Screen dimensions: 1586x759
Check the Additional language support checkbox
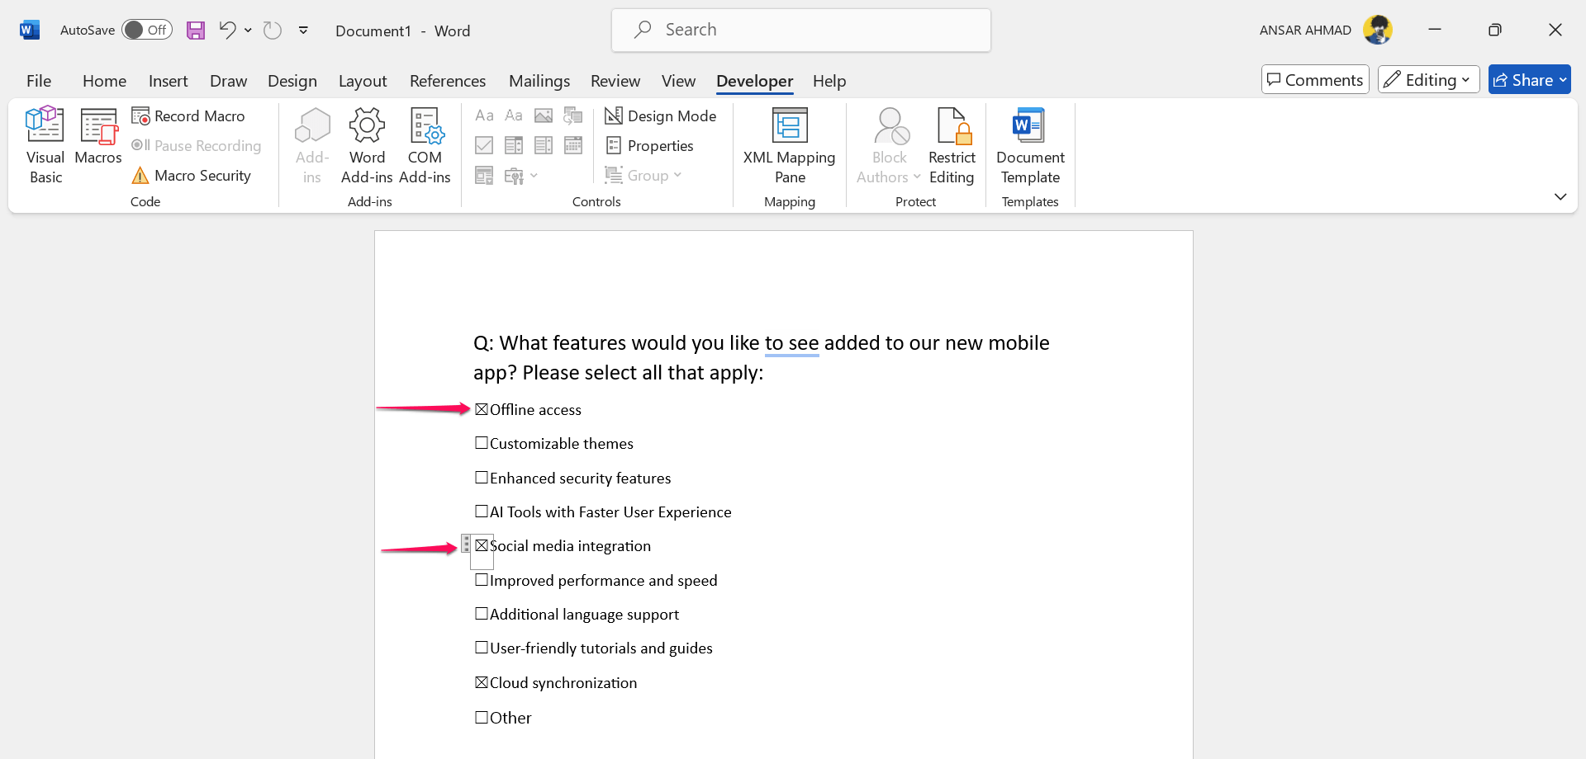[482, 614]
